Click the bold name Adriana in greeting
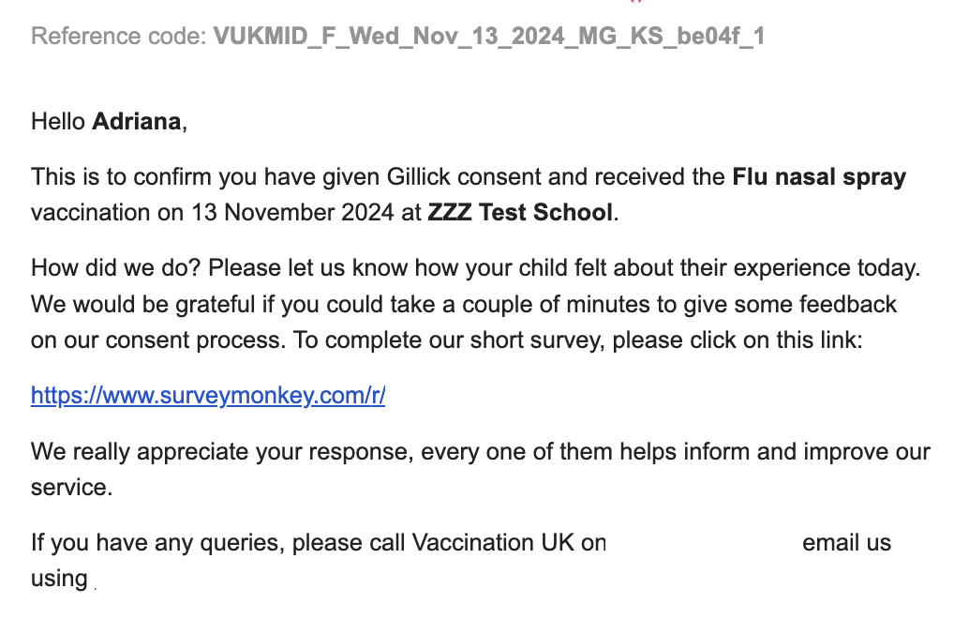Image resolution: width=954 pixels, height=619 pixels. tap(136, 122)
